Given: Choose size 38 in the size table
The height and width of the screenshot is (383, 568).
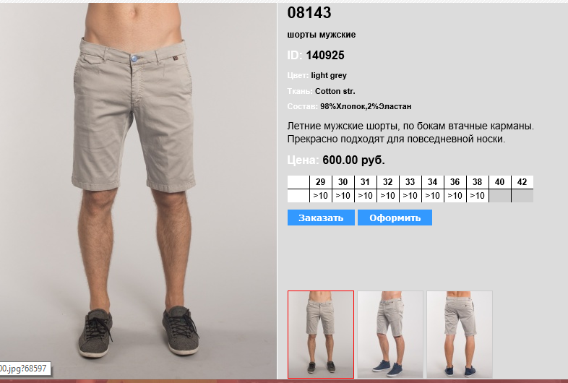Looking at the screenshot, I should 478,182.
